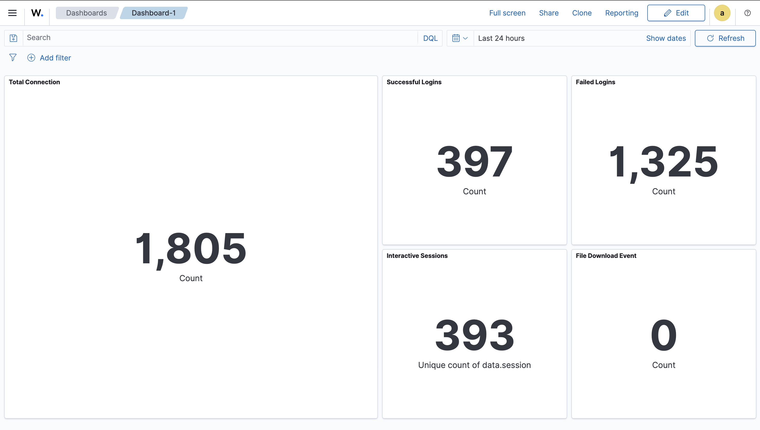Open the Reporting menu
This screenshot has width=760, height=430.
click(621, 13)
